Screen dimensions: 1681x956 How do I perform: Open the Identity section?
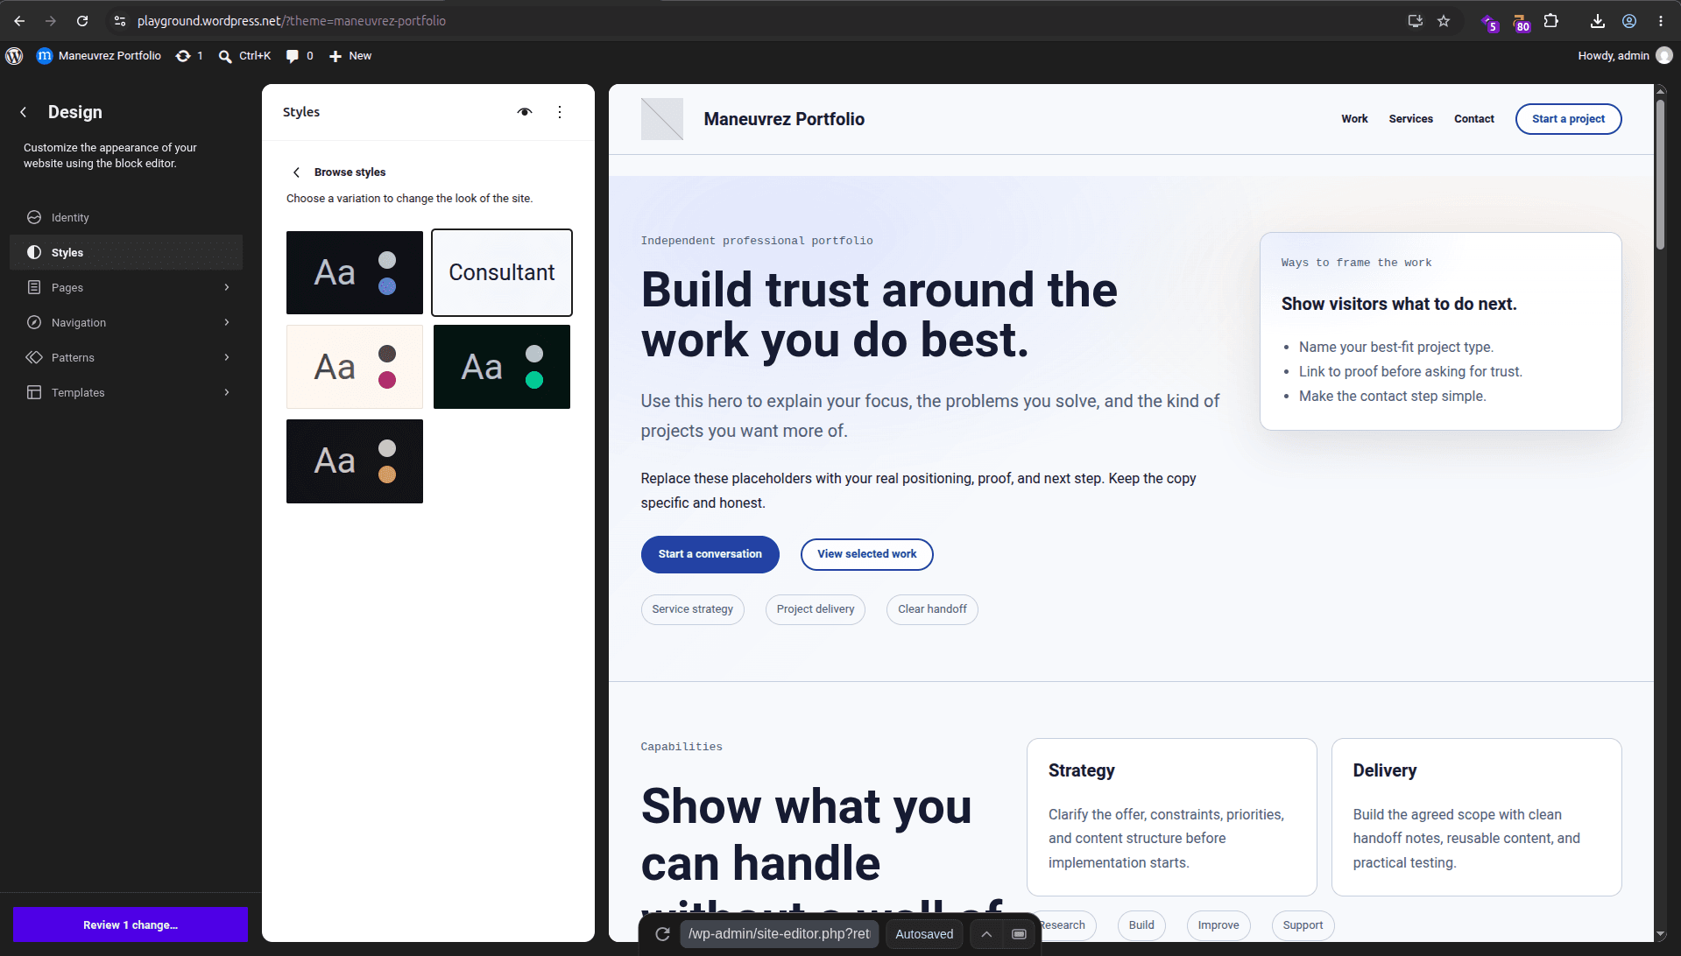[126, 217]
